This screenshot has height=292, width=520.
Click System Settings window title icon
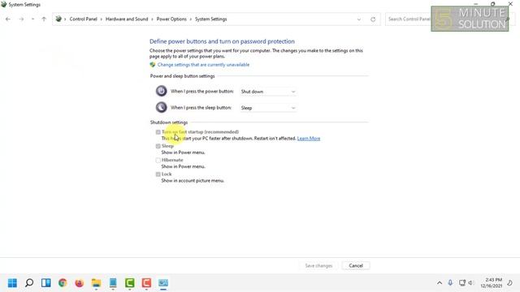point(3,4)
